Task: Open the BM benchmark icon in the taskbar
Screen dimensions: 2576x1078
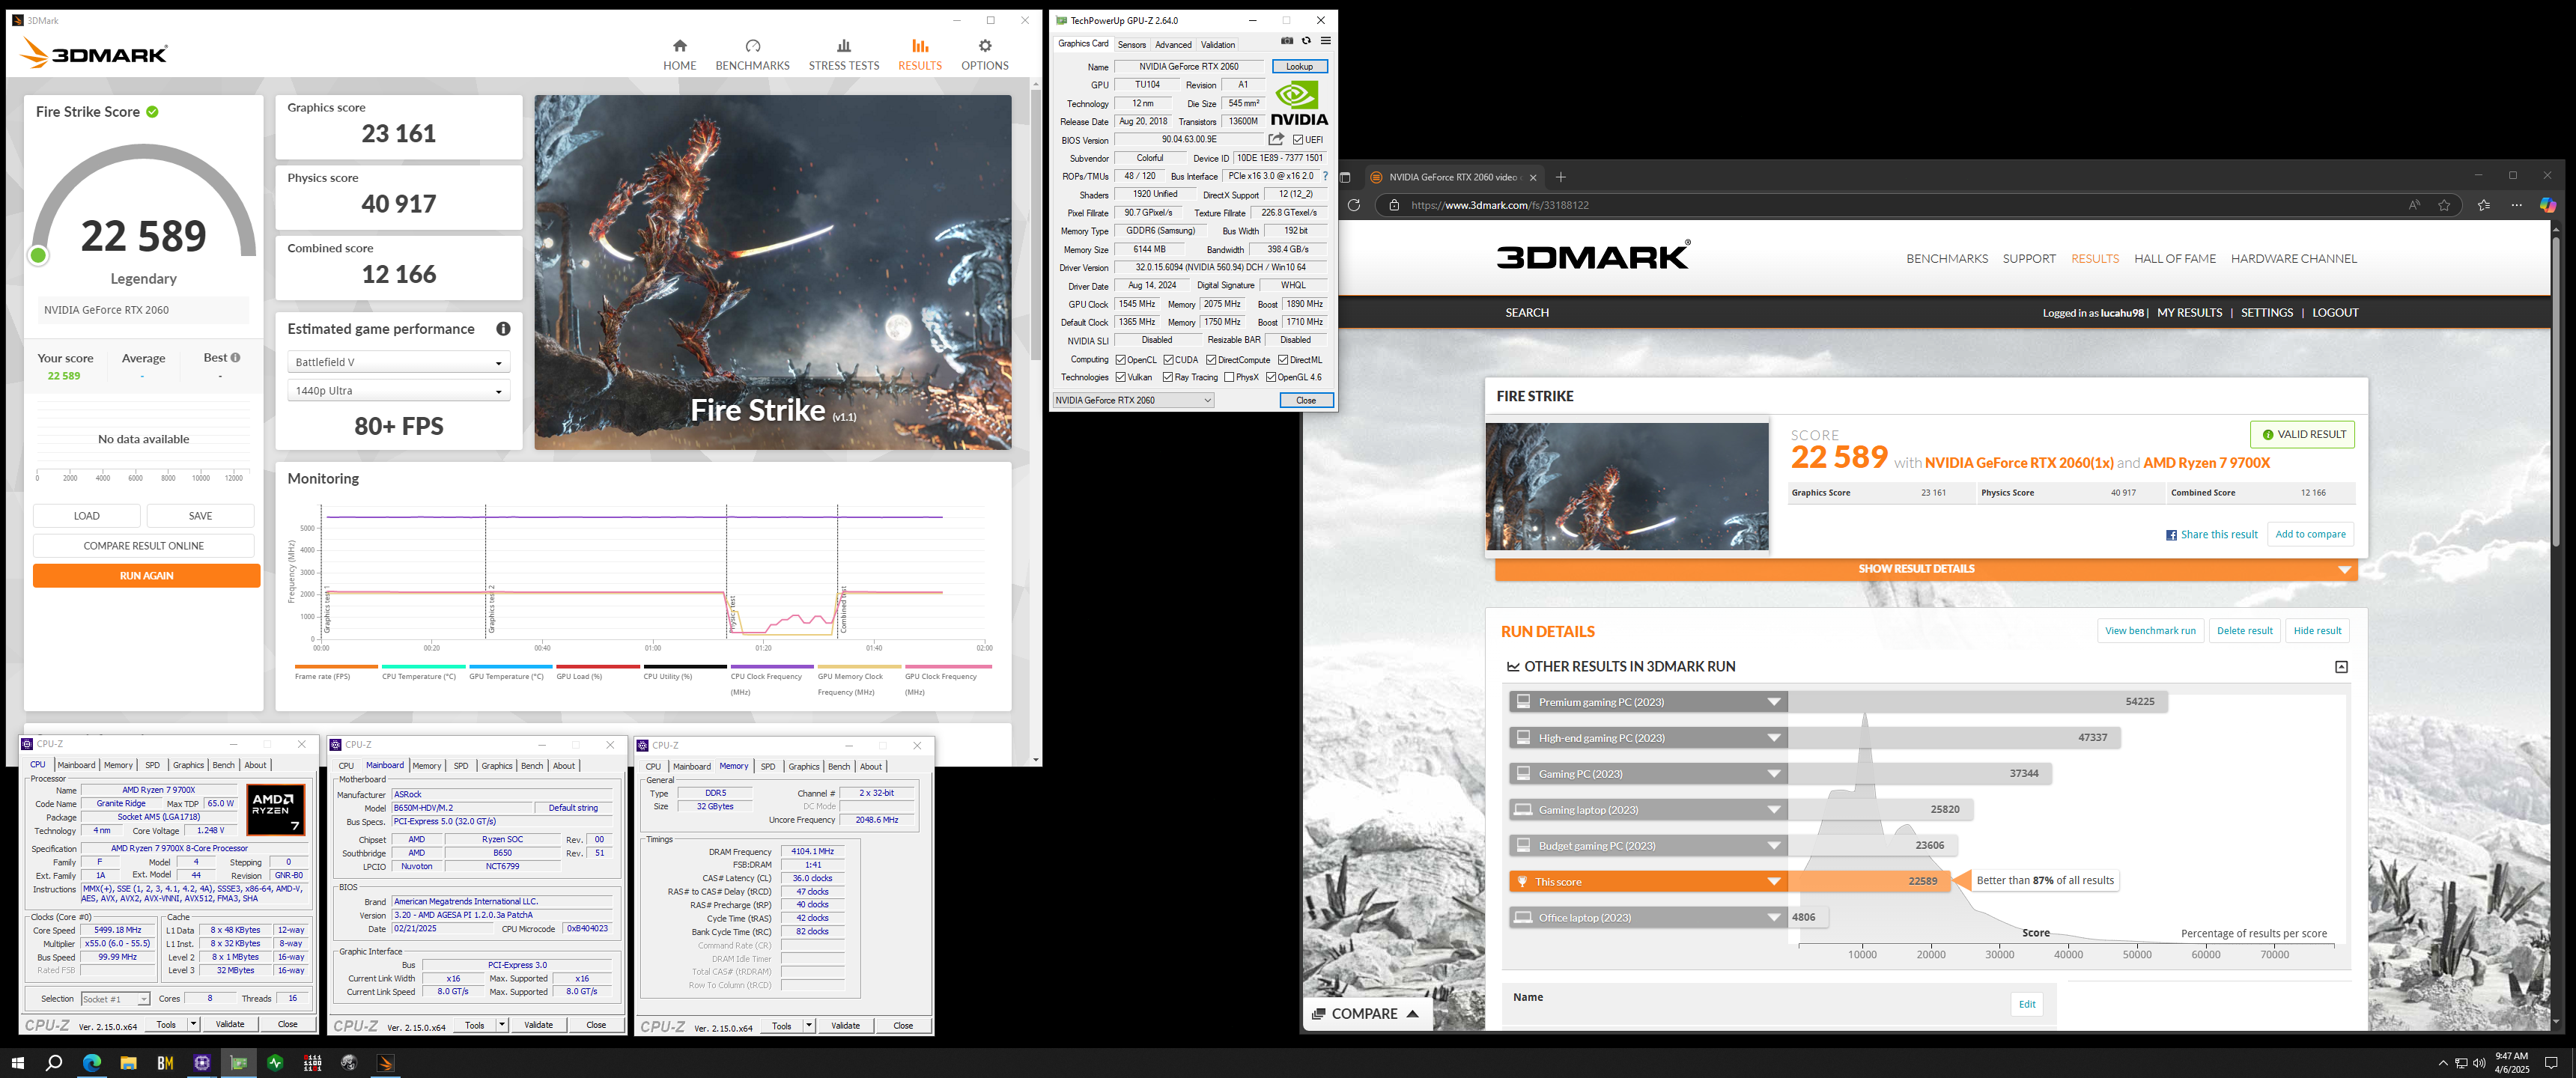Action: click(165, 1062)
